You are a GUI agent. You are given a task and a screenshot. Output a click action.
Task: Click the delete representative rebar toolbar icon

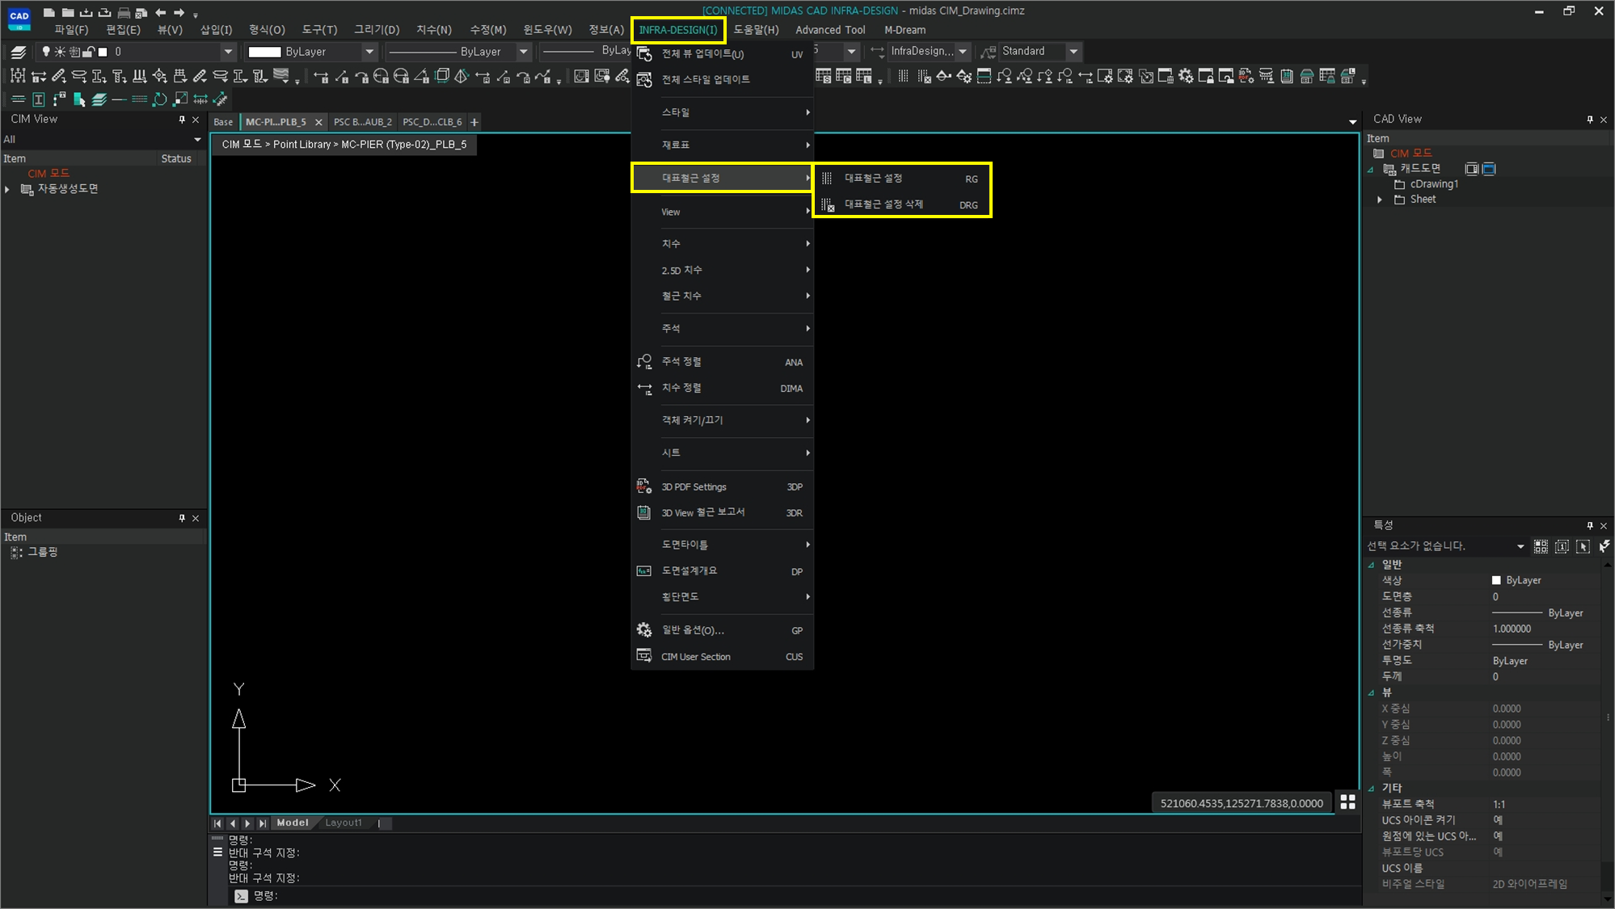tap(924, 76)
